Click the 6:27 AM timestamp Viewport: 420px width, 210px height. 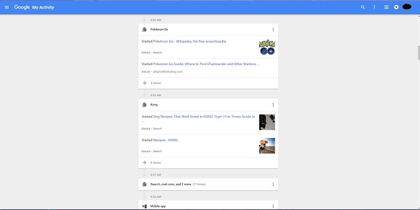click(155, 175)
